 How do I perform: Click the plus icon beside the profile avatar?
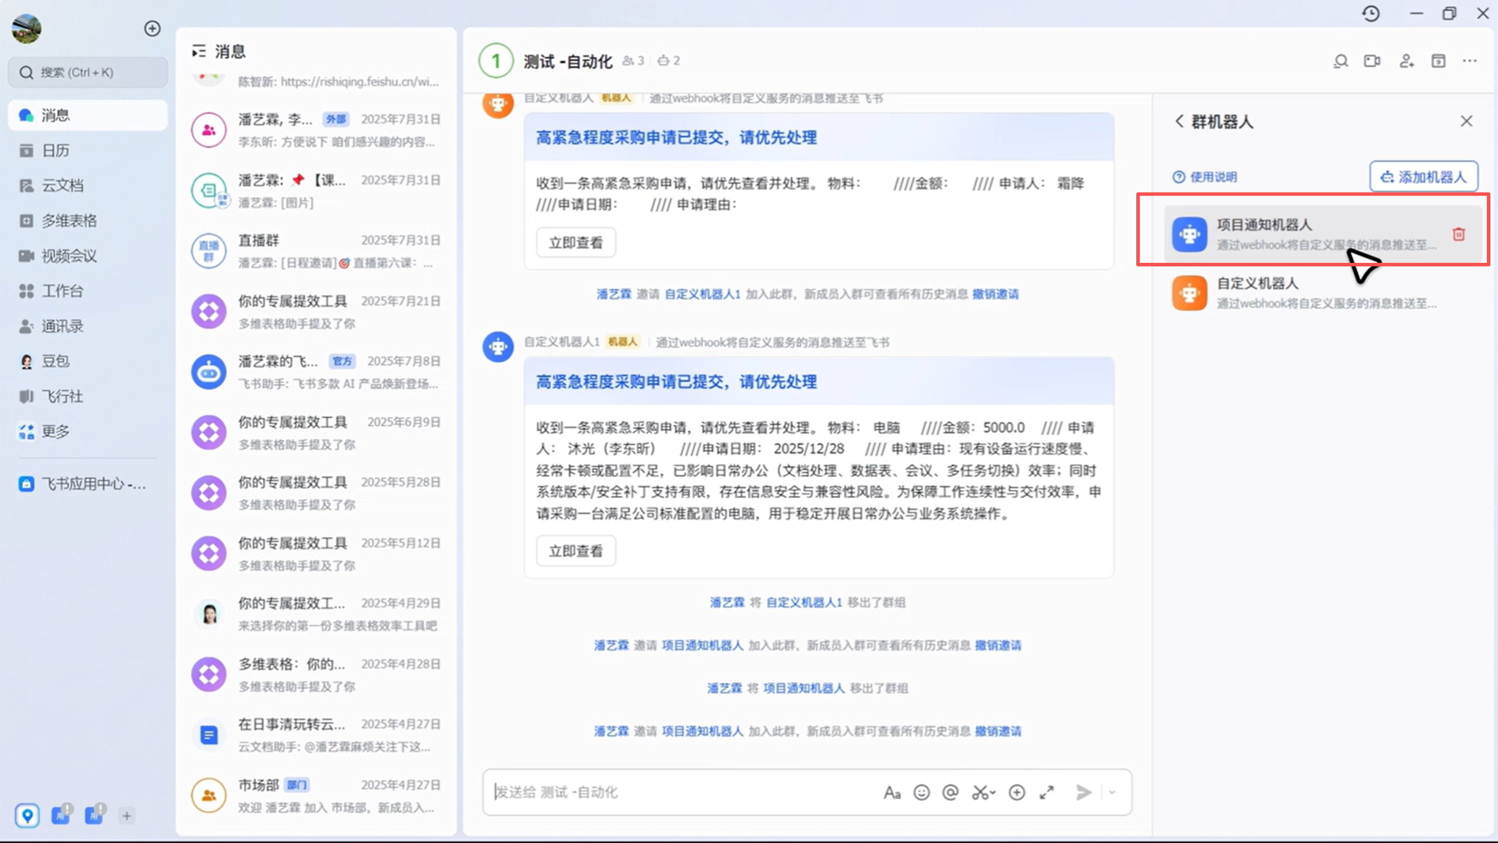(x=152, y=28)
